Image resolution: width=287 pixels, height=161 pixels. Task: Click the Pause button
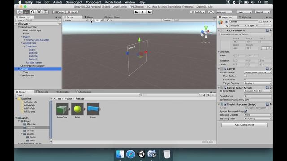(143, 12)
